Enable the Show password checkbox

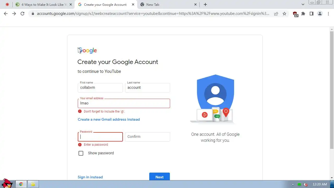(81, 153)
